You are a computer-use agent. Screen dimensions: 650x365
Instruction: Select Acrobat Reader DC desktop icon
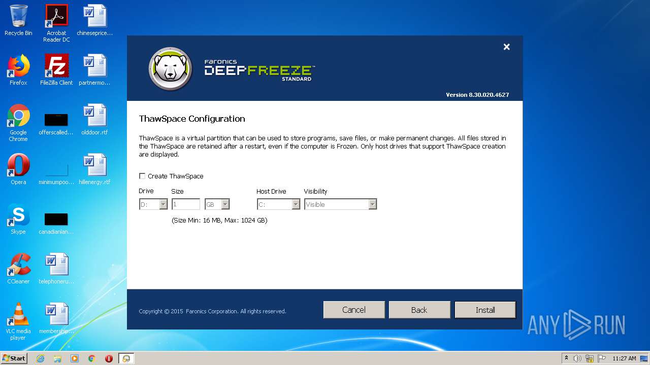[x=56, y=23]
